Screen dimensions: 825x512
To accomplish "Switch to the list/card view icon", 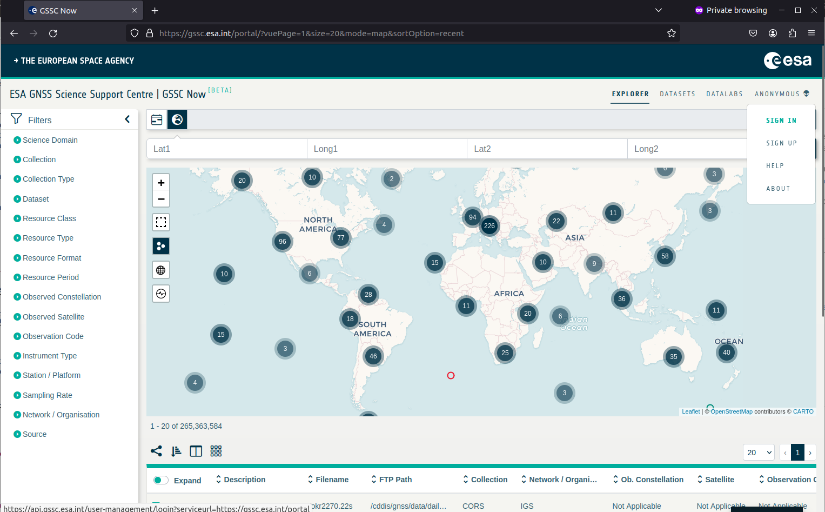I will coord(157,119).
